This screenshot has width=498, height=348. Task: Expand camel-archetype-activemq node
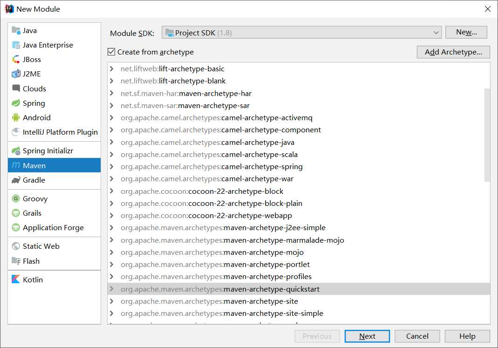pyautogui.click(x=111, y=117)
